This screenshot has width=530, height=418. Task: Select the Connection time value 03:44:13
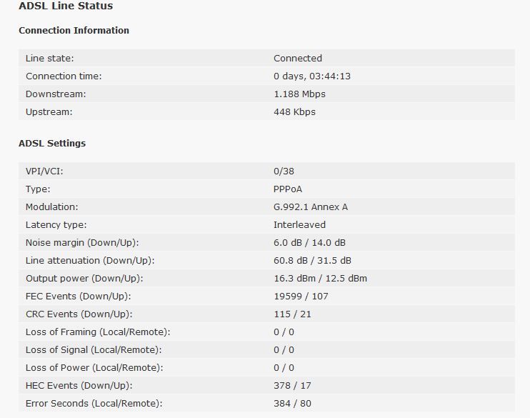pos(312,76)
